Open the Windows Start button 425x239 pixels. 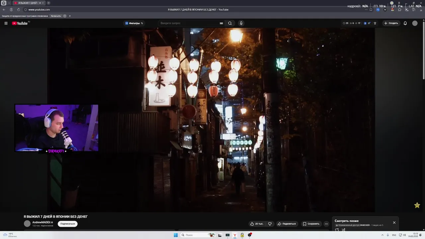click(176, 235)
